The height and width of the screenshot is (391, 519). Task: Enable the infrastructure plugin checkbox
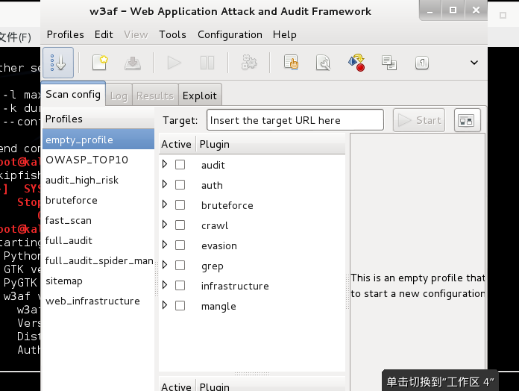[x=180, y=285]
